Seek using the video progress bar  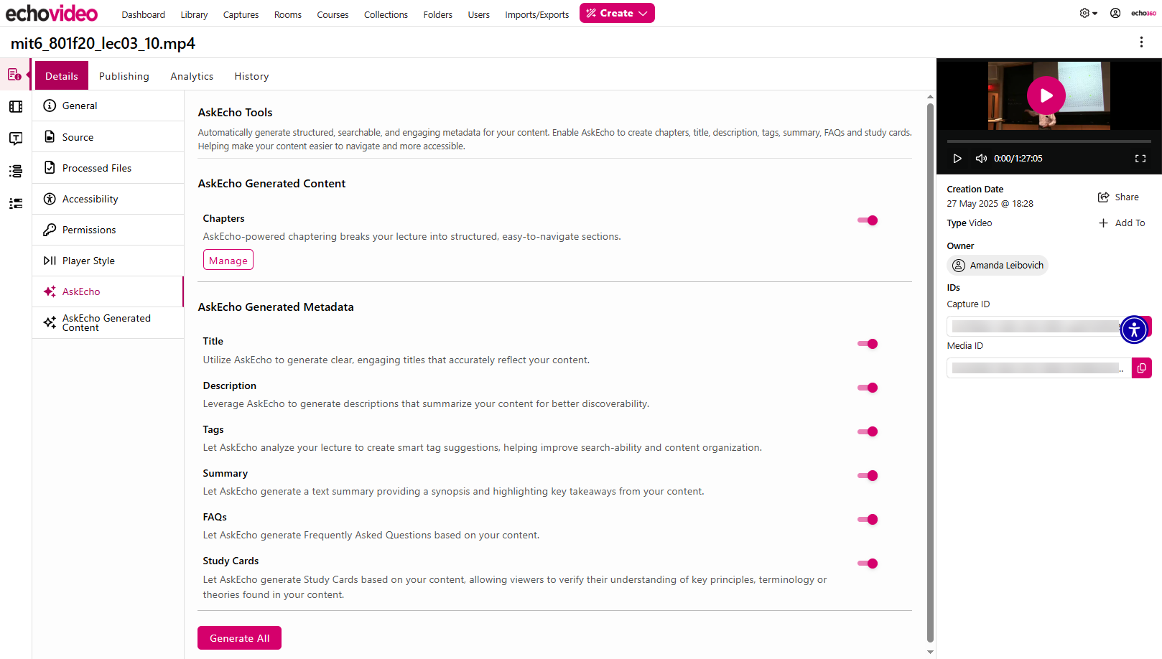1049,141
